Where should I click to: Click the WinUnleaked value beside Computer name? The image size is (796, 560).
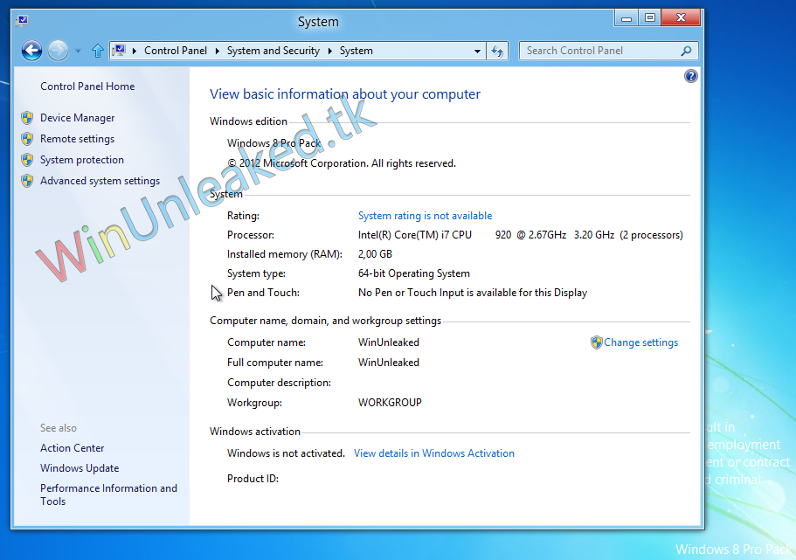pos(388,342)
